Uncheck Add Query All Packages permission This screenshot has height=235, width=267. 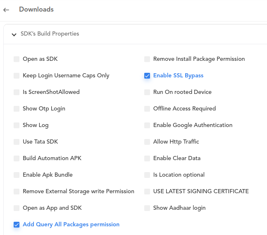17,225
